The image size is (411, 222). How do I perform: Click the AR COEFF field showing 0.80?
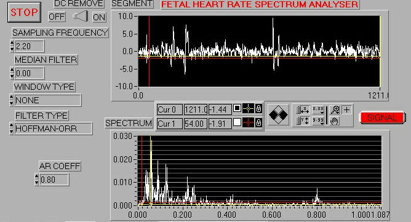coord(54,180)
